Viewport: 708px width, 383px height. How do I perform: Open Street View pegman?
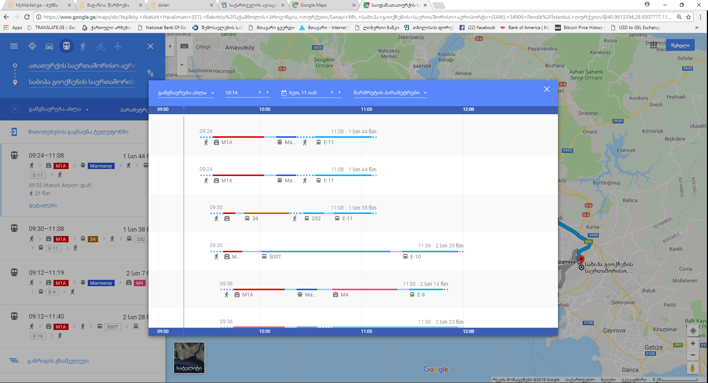point(693,368)
